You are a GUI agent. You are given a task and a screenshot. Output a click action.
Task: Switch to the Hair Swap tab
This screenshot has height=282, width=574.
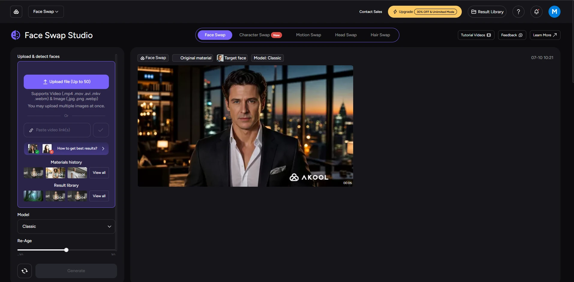380,35
